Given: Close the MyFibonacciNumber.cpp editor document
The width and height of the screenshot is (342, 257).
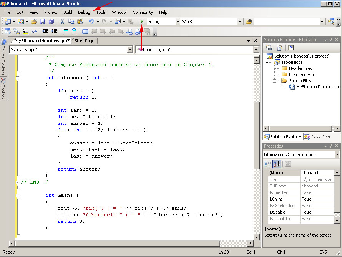Looking at the screenshot, I should [256, 41].
